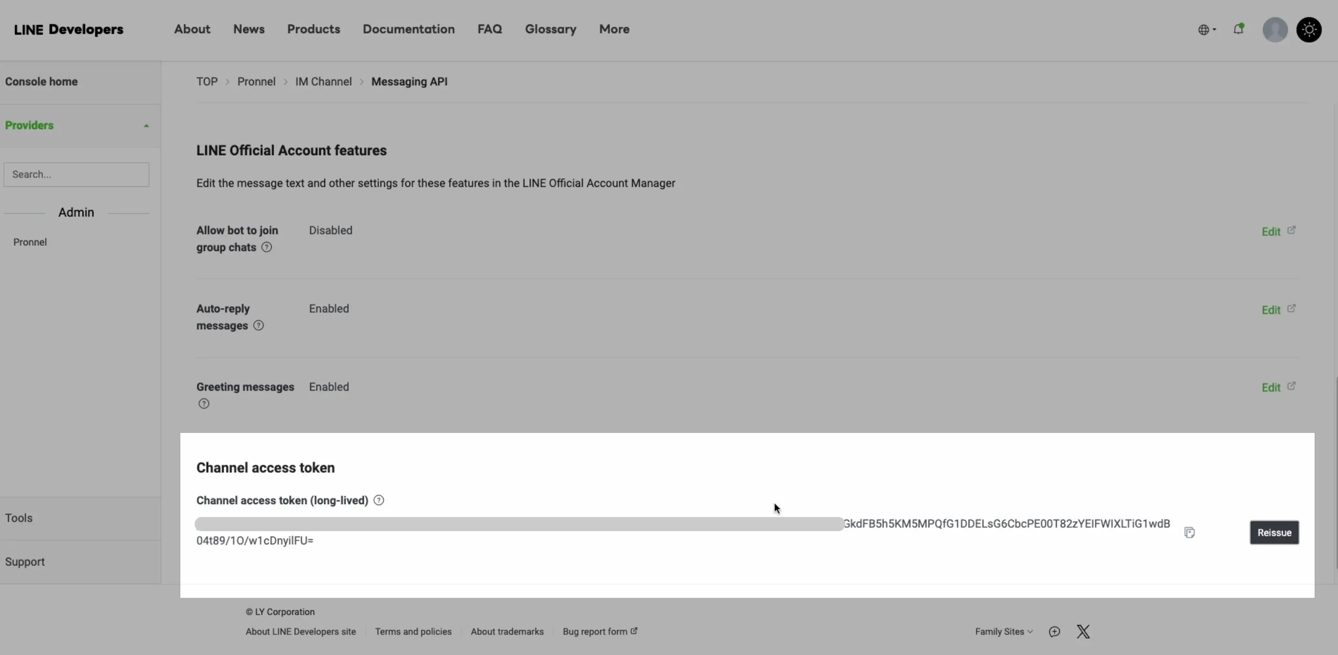1338x655 pixels.
Task: Open Terms and policies link
Action: click(x=414, y=632)
